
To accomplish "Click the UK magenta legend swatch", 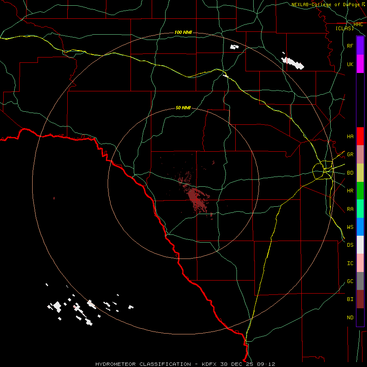I will 360,64.
